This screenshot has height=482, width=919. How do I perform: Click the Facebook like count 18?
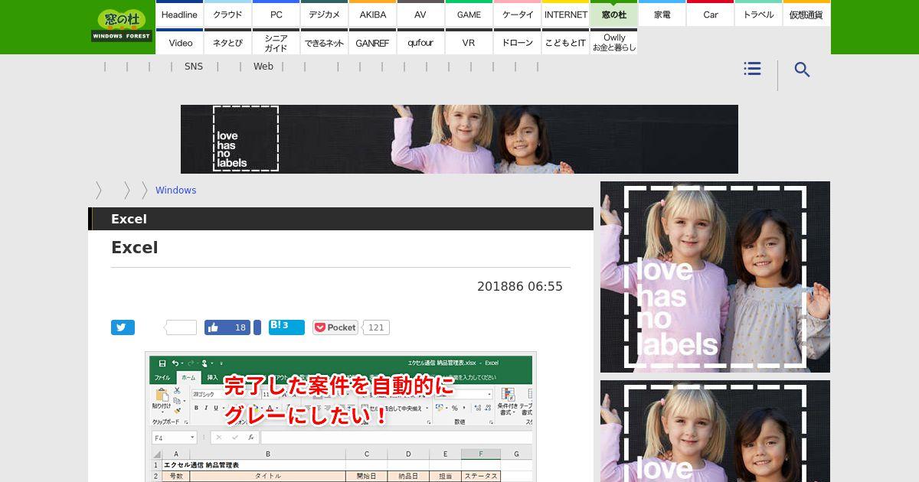pyautogui.click(x=240, y=327)
